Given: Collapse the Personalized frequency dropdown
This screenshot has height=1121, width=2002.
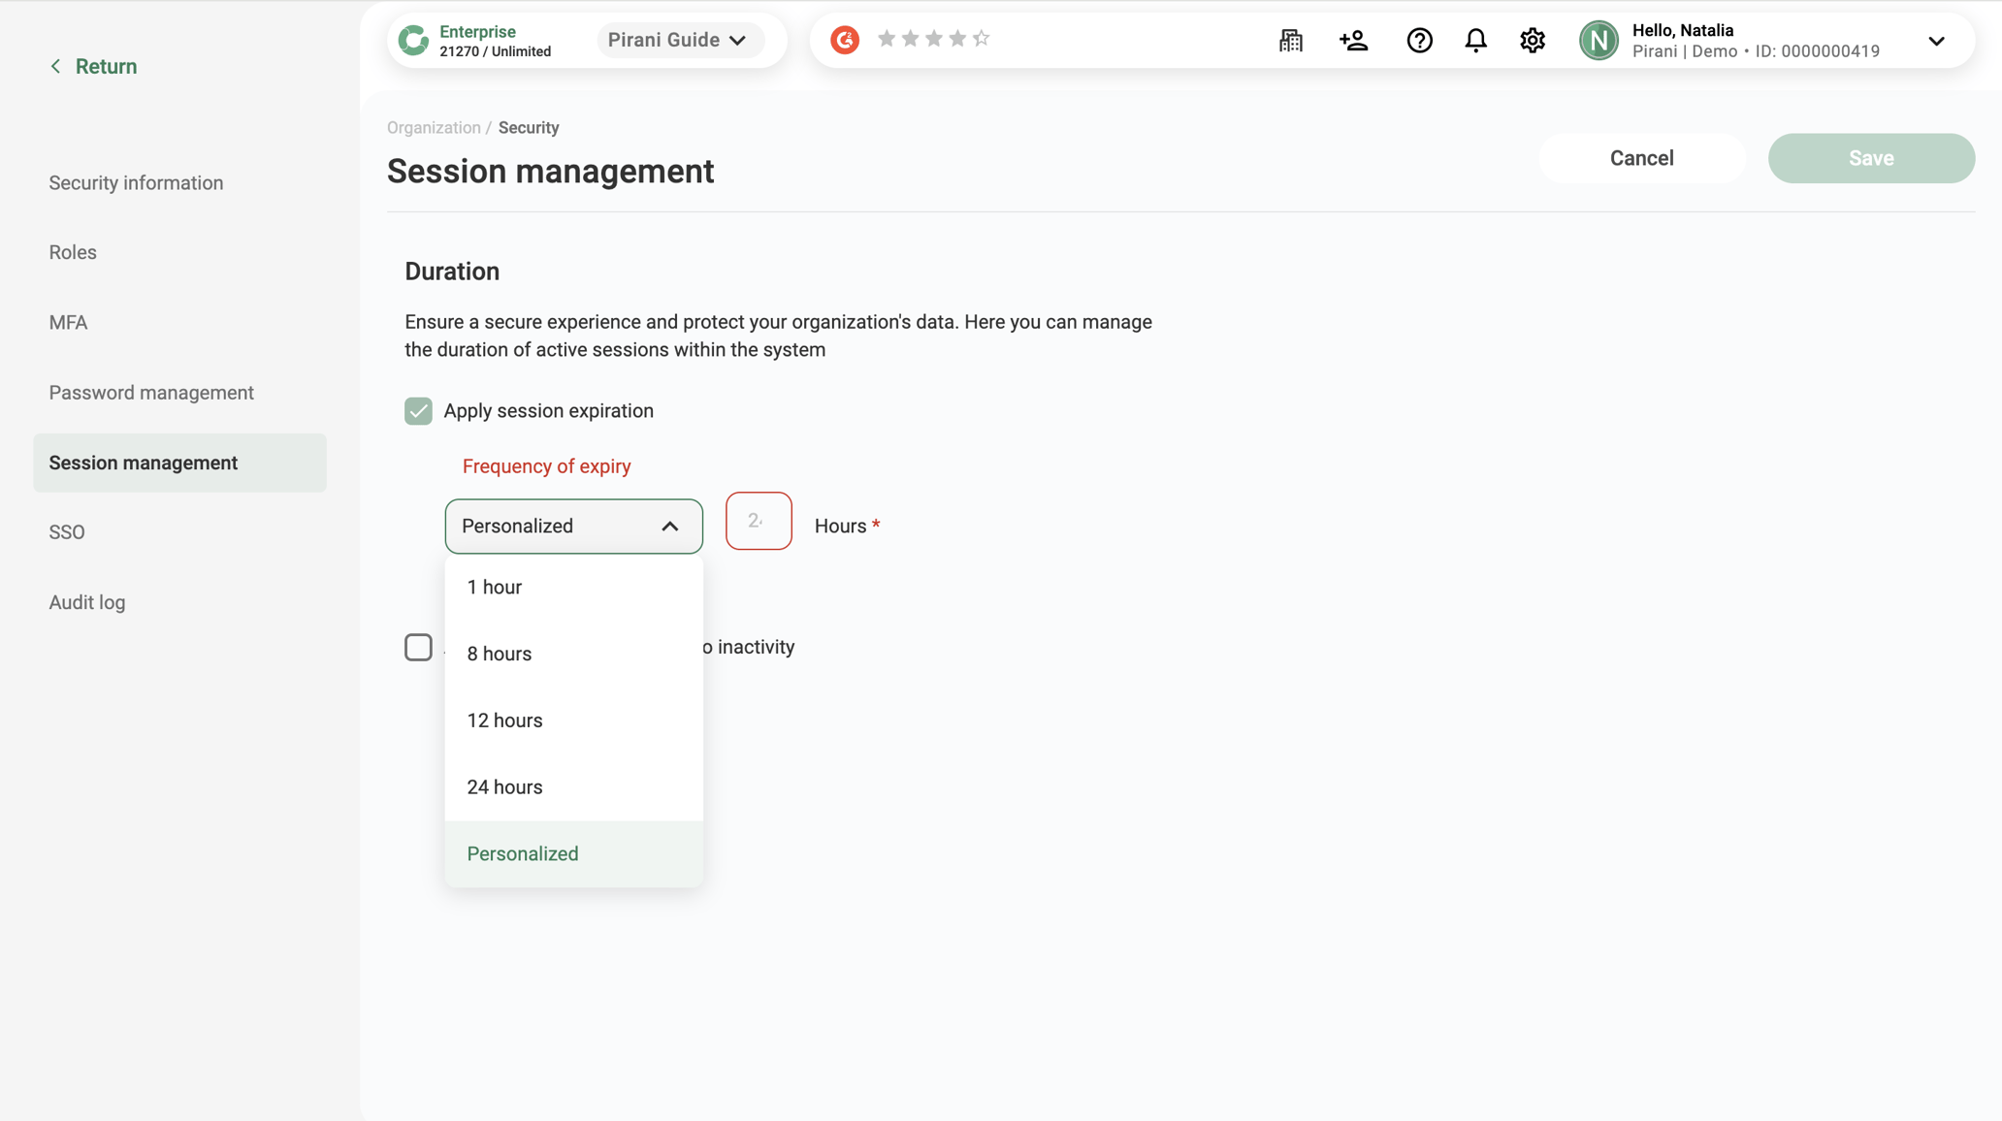Looking at the screenshot, I should coord(669,527).
